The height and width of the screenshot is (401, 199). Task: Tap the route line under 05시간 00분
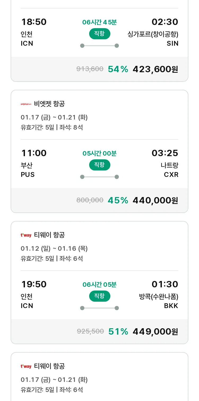(99, 177)
